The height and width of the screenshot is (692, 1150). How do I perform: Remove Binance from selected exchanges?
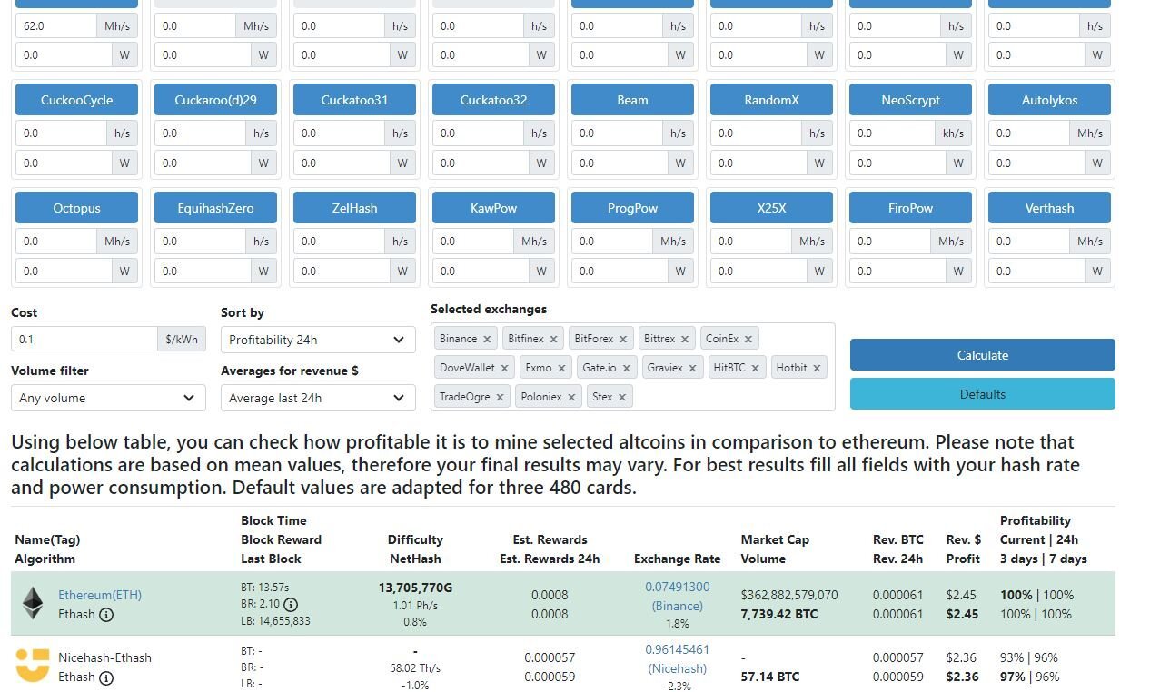click(x=487, y=340)
